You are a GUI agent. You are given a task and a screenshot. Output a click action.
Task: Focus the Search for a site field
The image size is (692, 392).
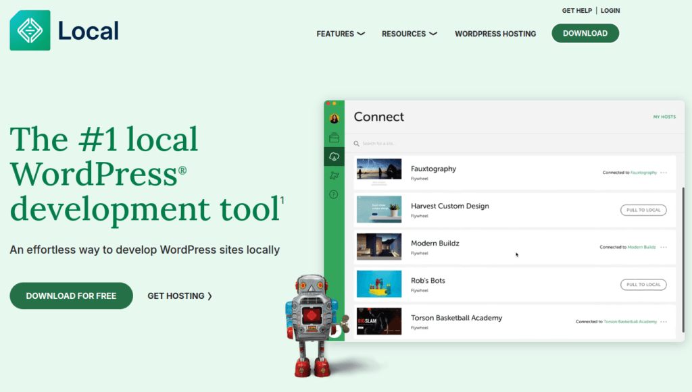pos(514,144)
